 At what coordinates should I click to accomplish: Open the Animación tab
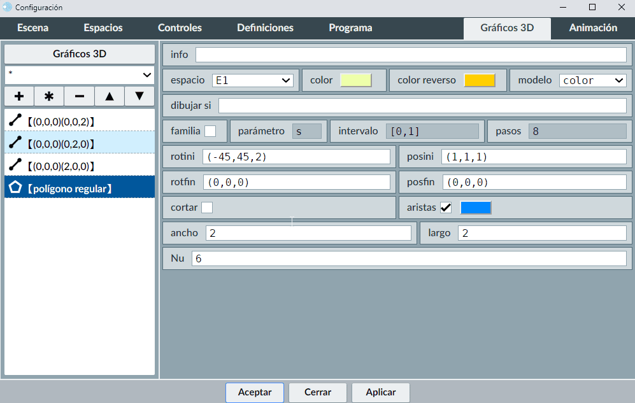(592, 28)
